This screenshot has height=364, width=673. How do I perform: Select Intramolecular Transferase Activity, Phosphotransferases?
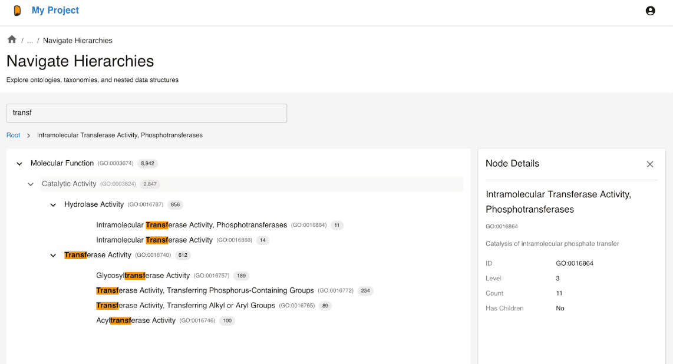[x=191, y=225]
